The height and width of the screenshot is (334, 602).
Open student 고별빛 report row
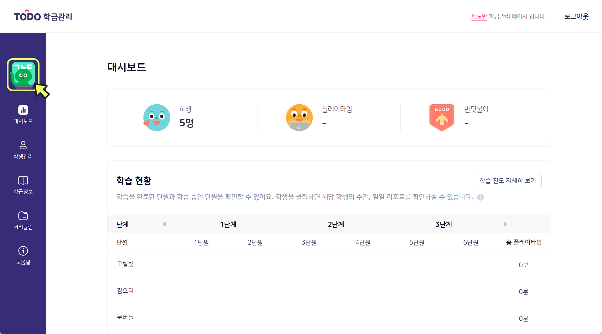point(329,264)
